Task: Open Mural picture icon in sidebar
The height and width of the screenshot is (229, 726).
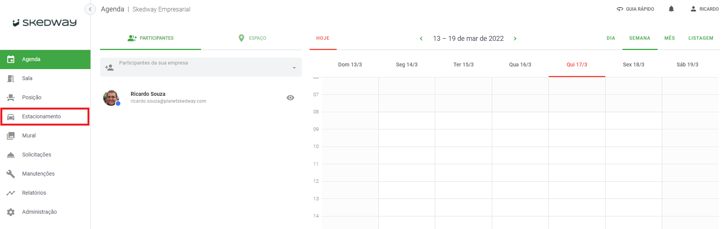Action: point(11,136)
